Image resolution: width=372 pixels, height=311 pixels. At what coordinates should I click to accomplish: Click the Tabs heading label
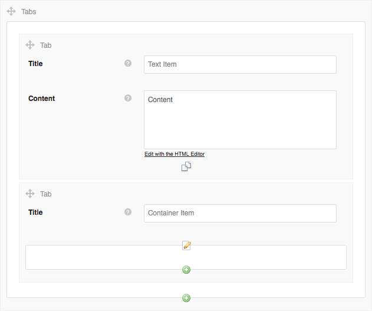point(29,12)
